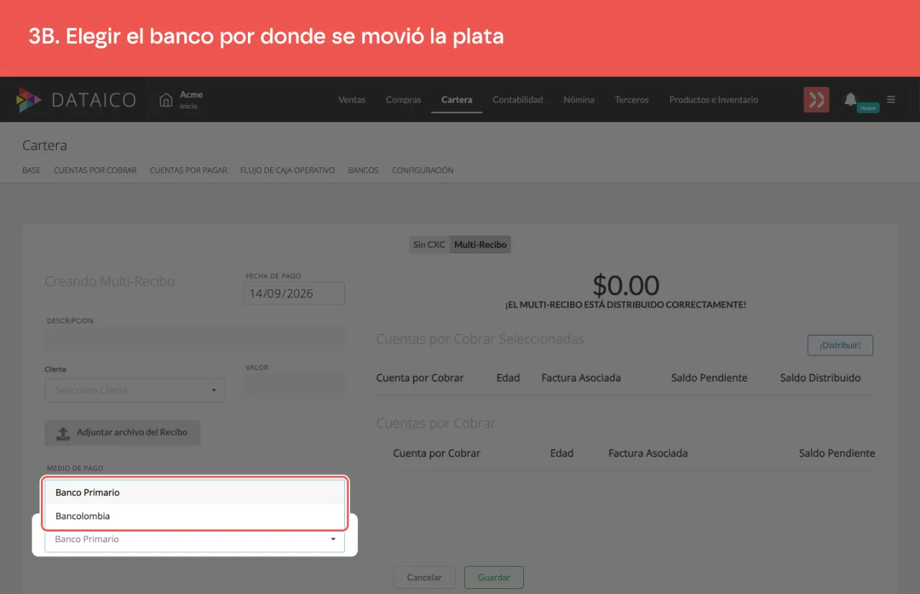This screenshot has height=594, width=920.
Task: Click the Cancelar button
Action: pos(424,577)
